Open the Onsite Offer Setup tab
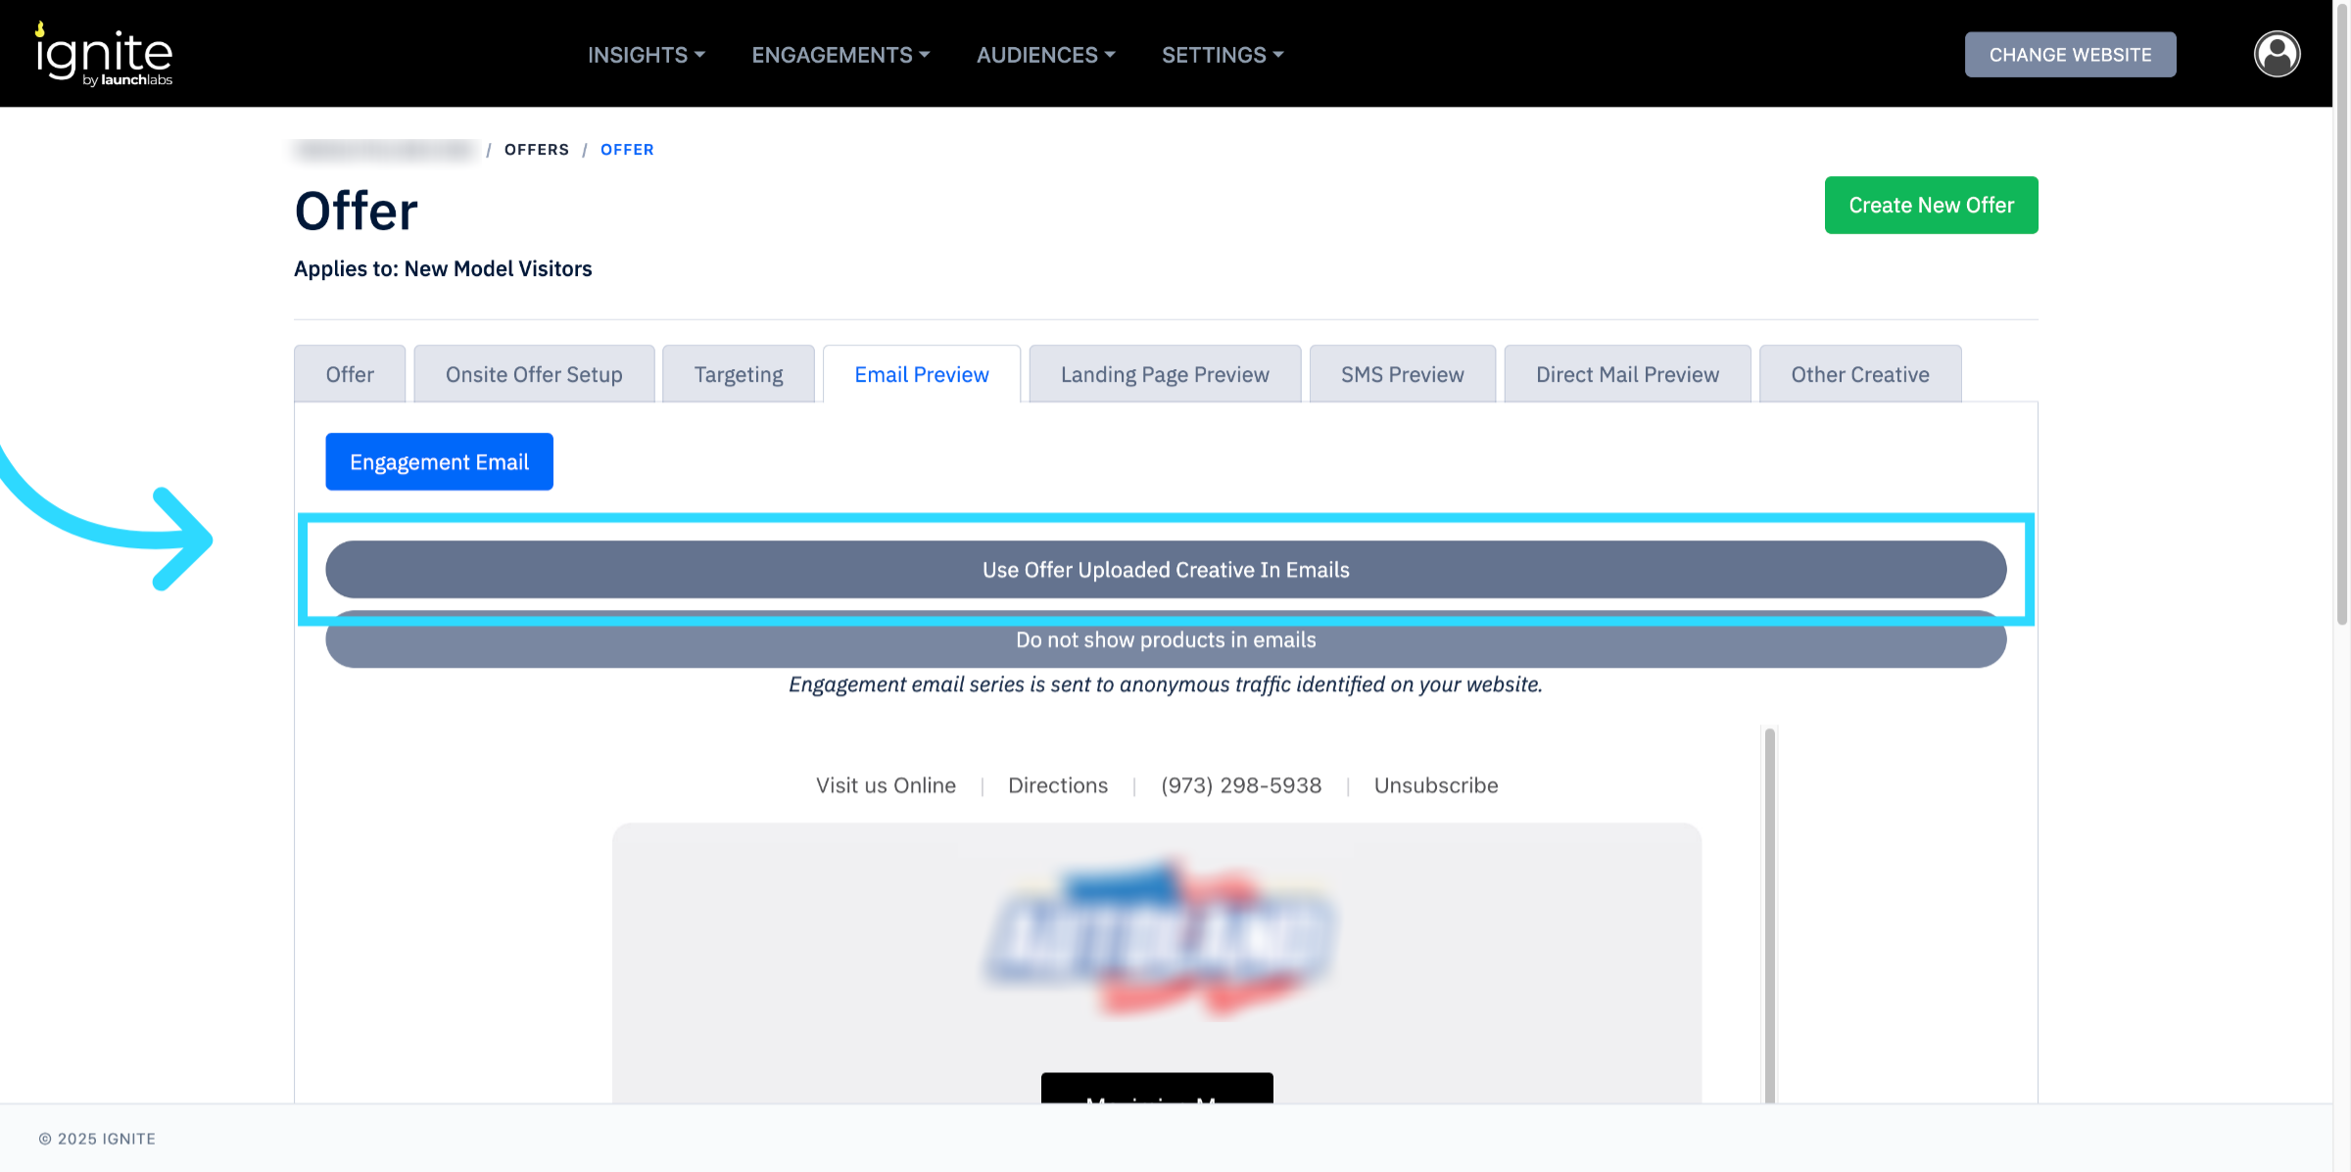This screenshot has height=1172, width=2351. point(534,375)
